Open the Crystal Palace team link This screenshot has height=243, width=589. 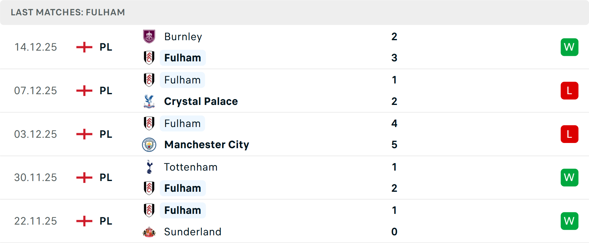click(201, 101)
